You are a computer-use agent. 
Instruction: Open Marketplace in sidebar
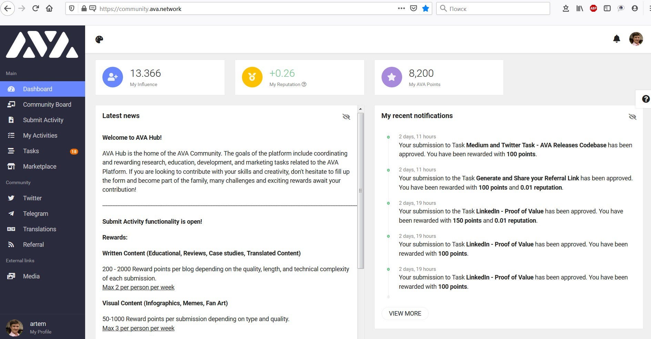pos(42,166)
